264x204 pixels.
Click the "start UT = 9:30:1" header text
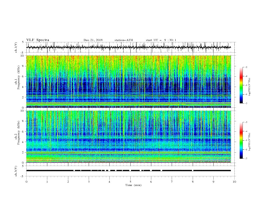(x=161, y=40)
